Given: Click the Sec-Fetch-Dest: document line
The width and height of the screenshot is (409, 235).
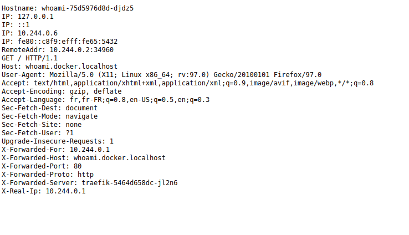Looking at the screenshot, I should [49, 108].
